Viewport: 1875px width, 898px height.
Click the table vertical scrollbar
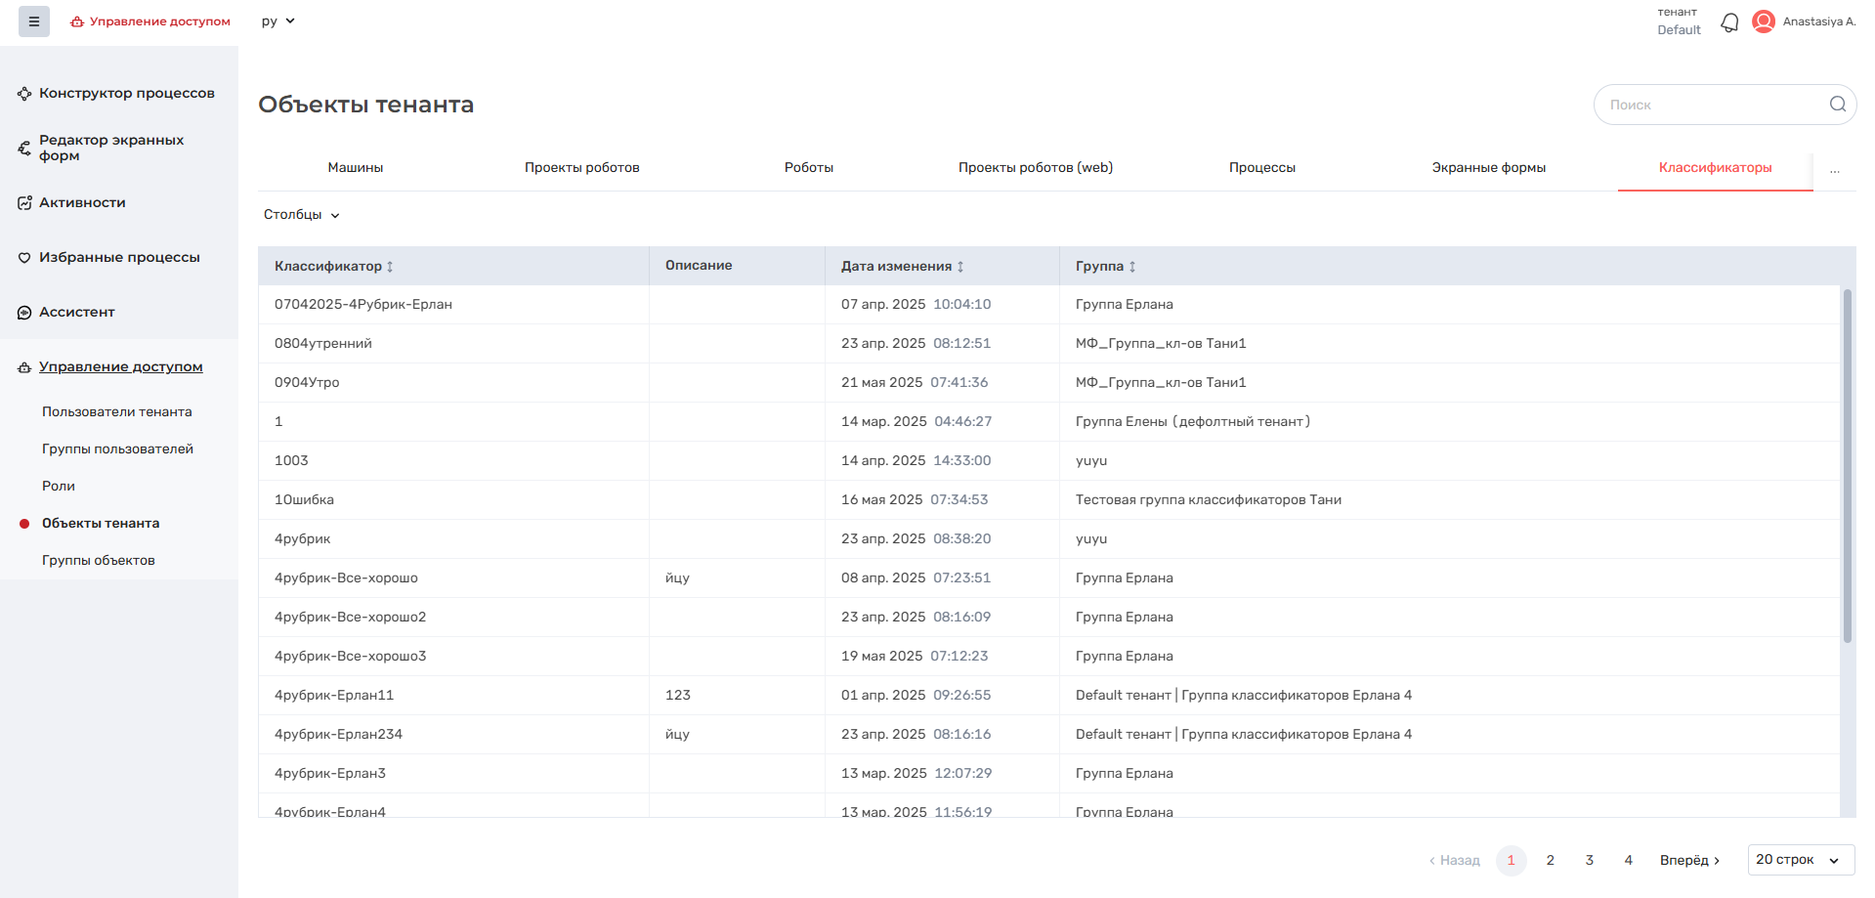(x=1847, y=466)
